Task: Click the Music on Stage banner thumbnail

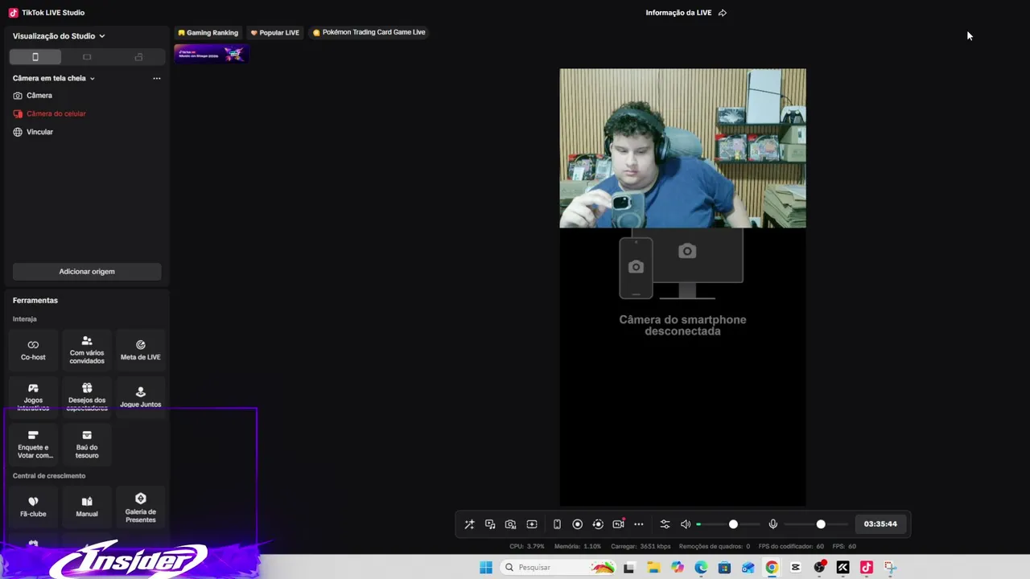Action: point(212,54)
